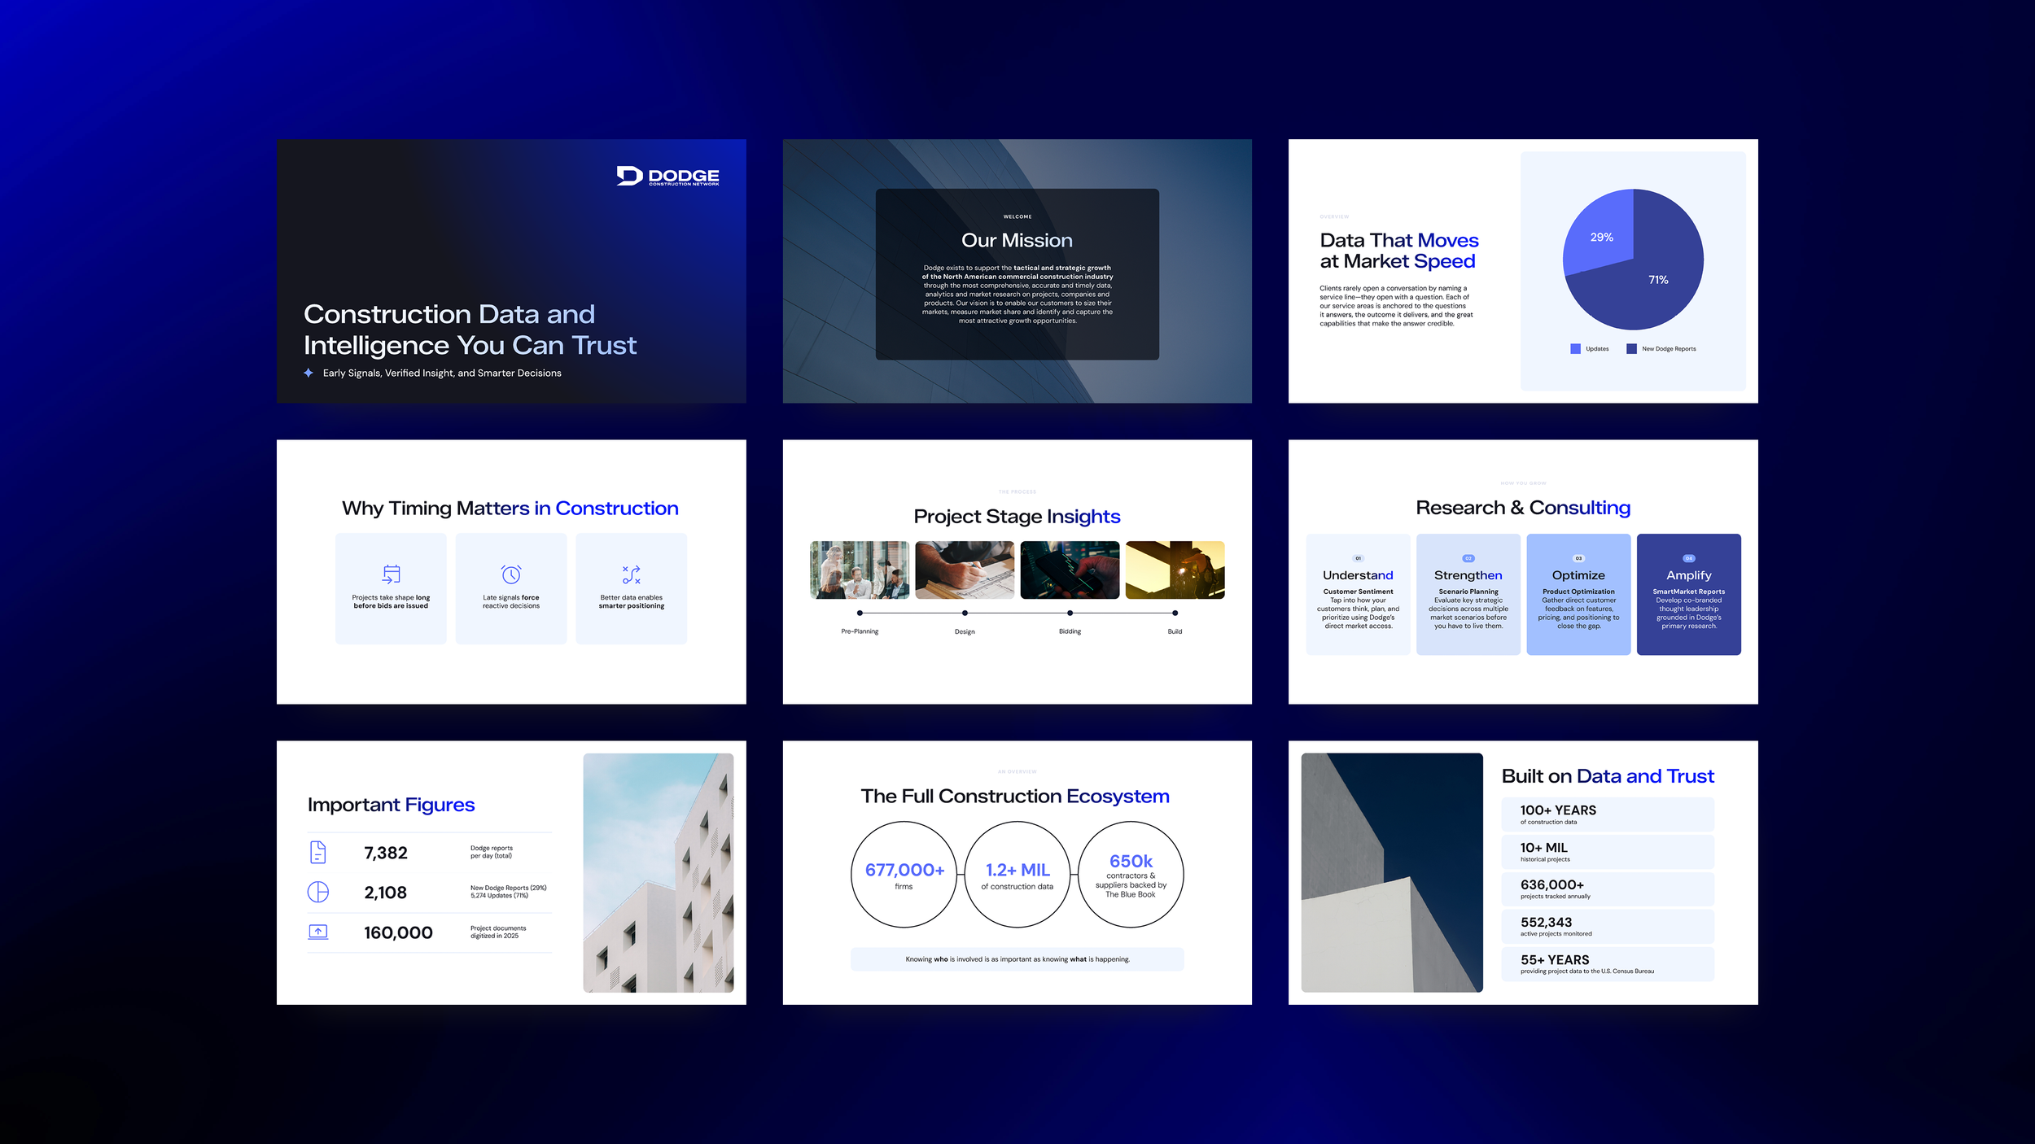Click the Better data enables smarter positioning card
This screenshot has height=1144, width=2035.
click(632, 588)
